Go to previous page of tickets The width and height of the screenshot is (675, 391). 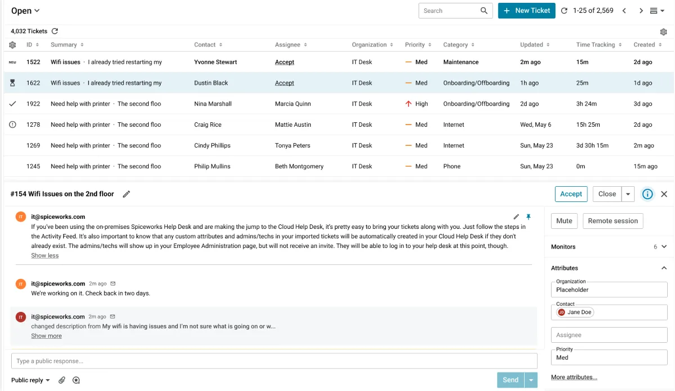coord(624,11)
